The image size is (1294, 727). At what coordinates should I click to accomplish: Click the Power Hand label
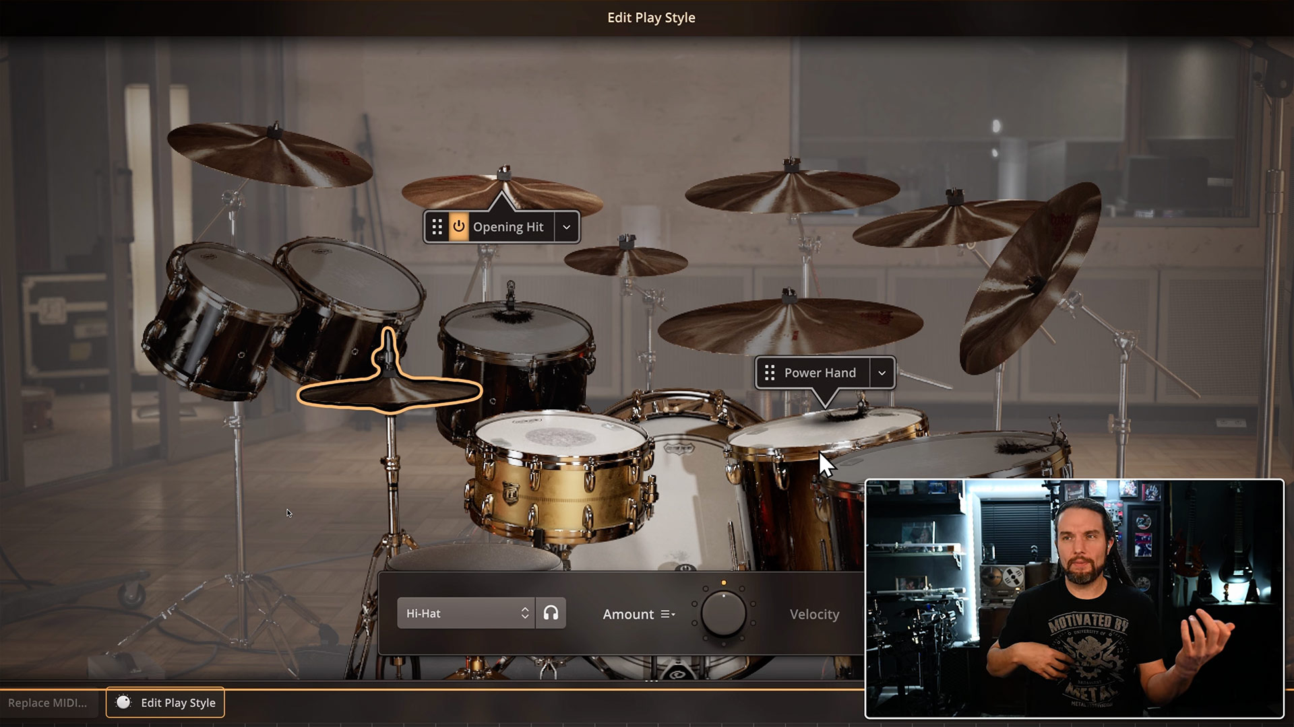coord(820,373)
